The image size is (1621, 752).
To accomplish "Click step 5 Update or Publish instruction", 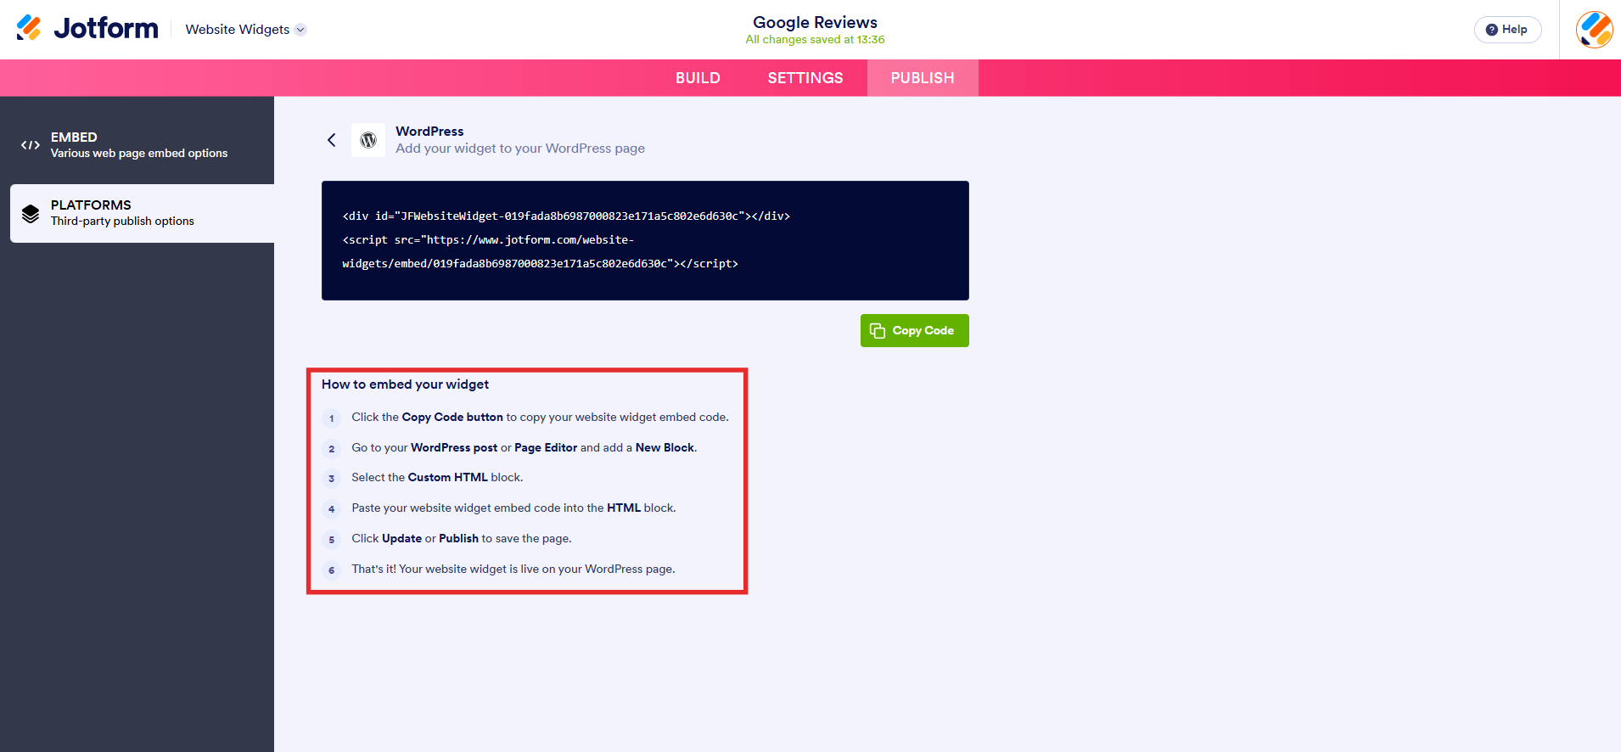I will (x=462, y=539).
